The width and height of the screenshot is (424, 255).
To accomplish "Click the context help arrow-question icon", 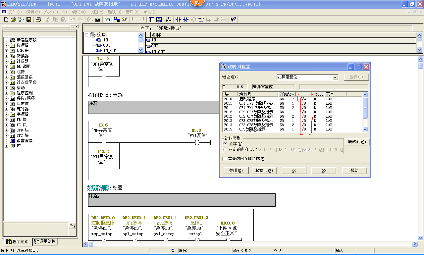I will point(234,20).
